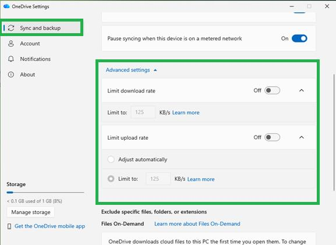The height and width of the screenshot is (245, 336).
Task: Click the phone icon beside mobile app link
Action: [x=9, y=226]
